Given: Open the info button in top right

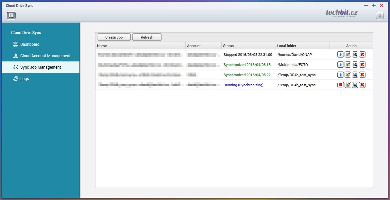Looking at the screenshot, I should point(380,15).
